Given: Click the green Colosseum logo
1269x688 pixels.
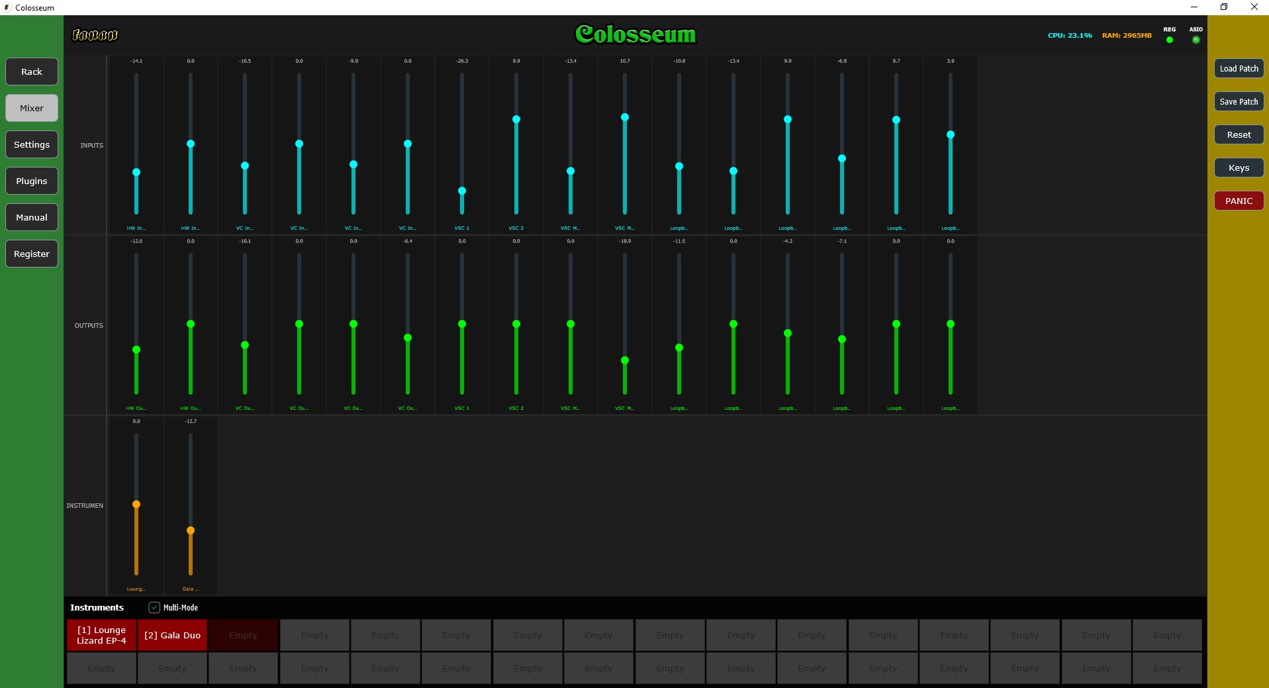Looking at the screenshot, I should point(635,34).
